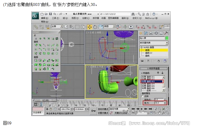Move the U curve down with the arrow
The height and width of the screenshot is (128, 198).
162,73
